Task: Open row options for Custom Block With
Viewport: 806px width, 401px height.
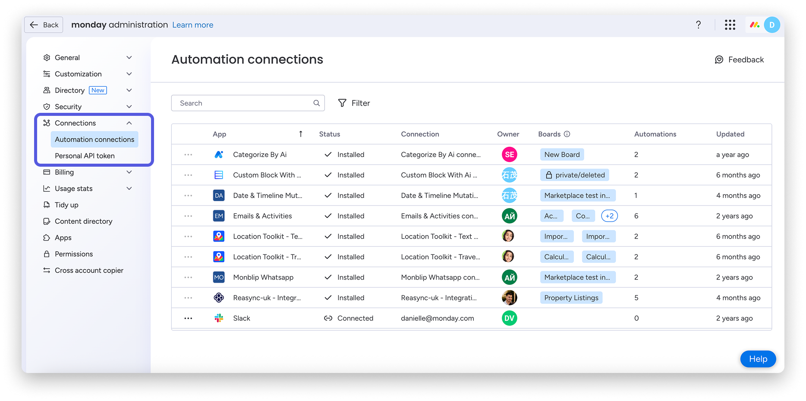Action: (x=188, y=175)
